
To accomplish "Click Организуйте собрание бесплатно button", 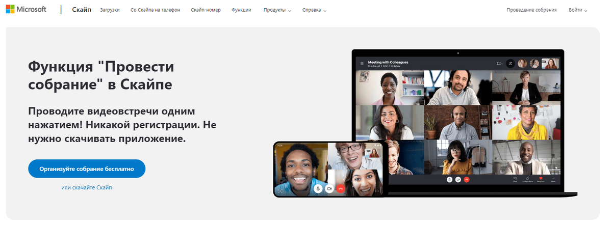I will click(x=87, y=168).
